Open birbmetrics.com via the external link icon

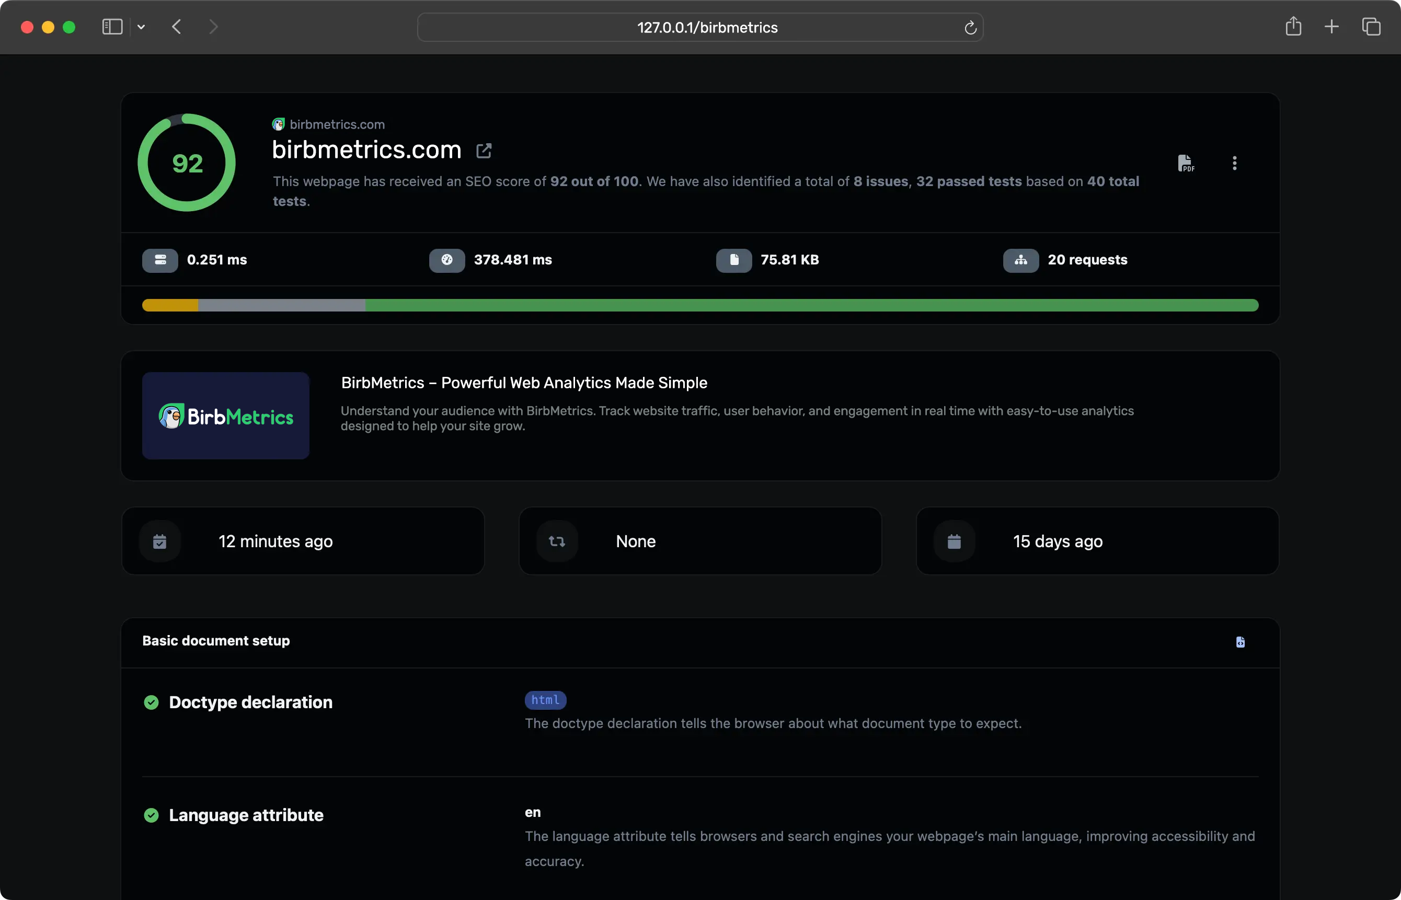pos(484,150)
